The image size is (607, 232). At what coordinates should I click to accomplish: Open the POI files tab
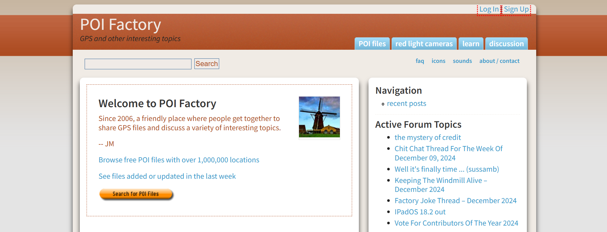(372, 44)
